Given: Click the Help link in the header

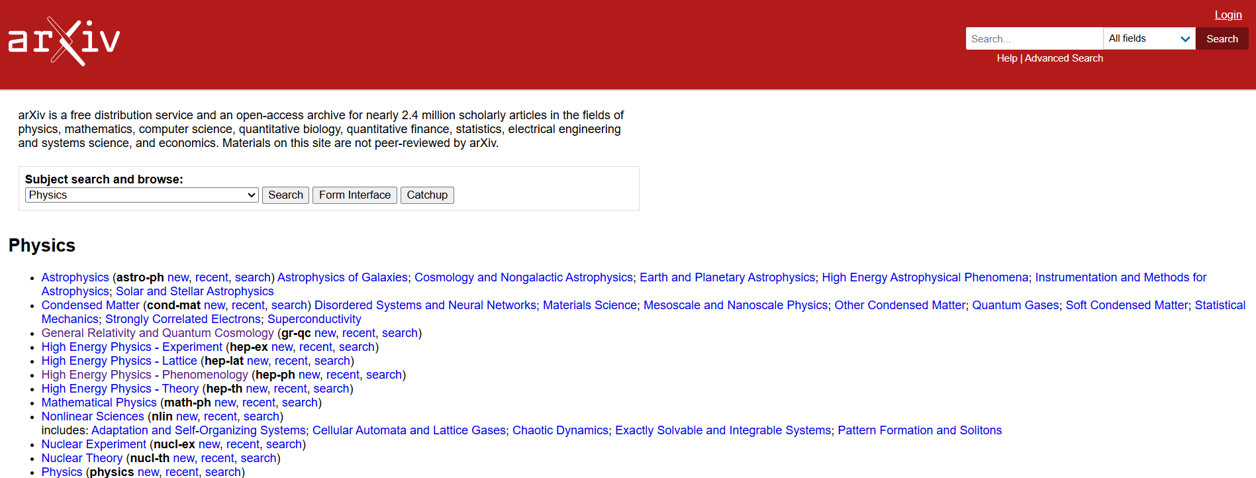Looking at the screenshot, I should pyautogui.click(x=1006, y=58).
